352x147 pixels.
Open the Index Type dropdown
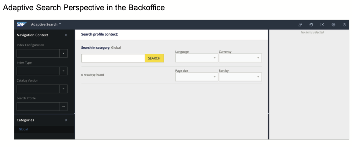click(x=63, y=71)
